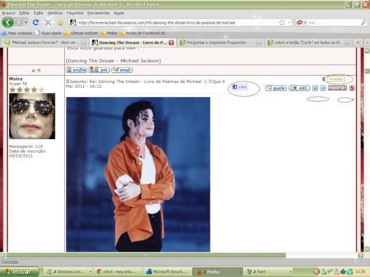Click Maíra's avatar image
Screen dimensions: 370x277
32,116
